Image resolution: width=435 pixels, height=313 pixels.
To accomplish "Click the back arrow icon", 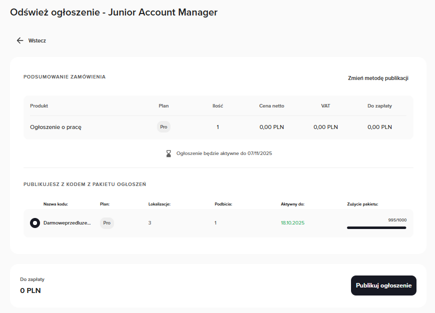I will [x=20, y=40].
